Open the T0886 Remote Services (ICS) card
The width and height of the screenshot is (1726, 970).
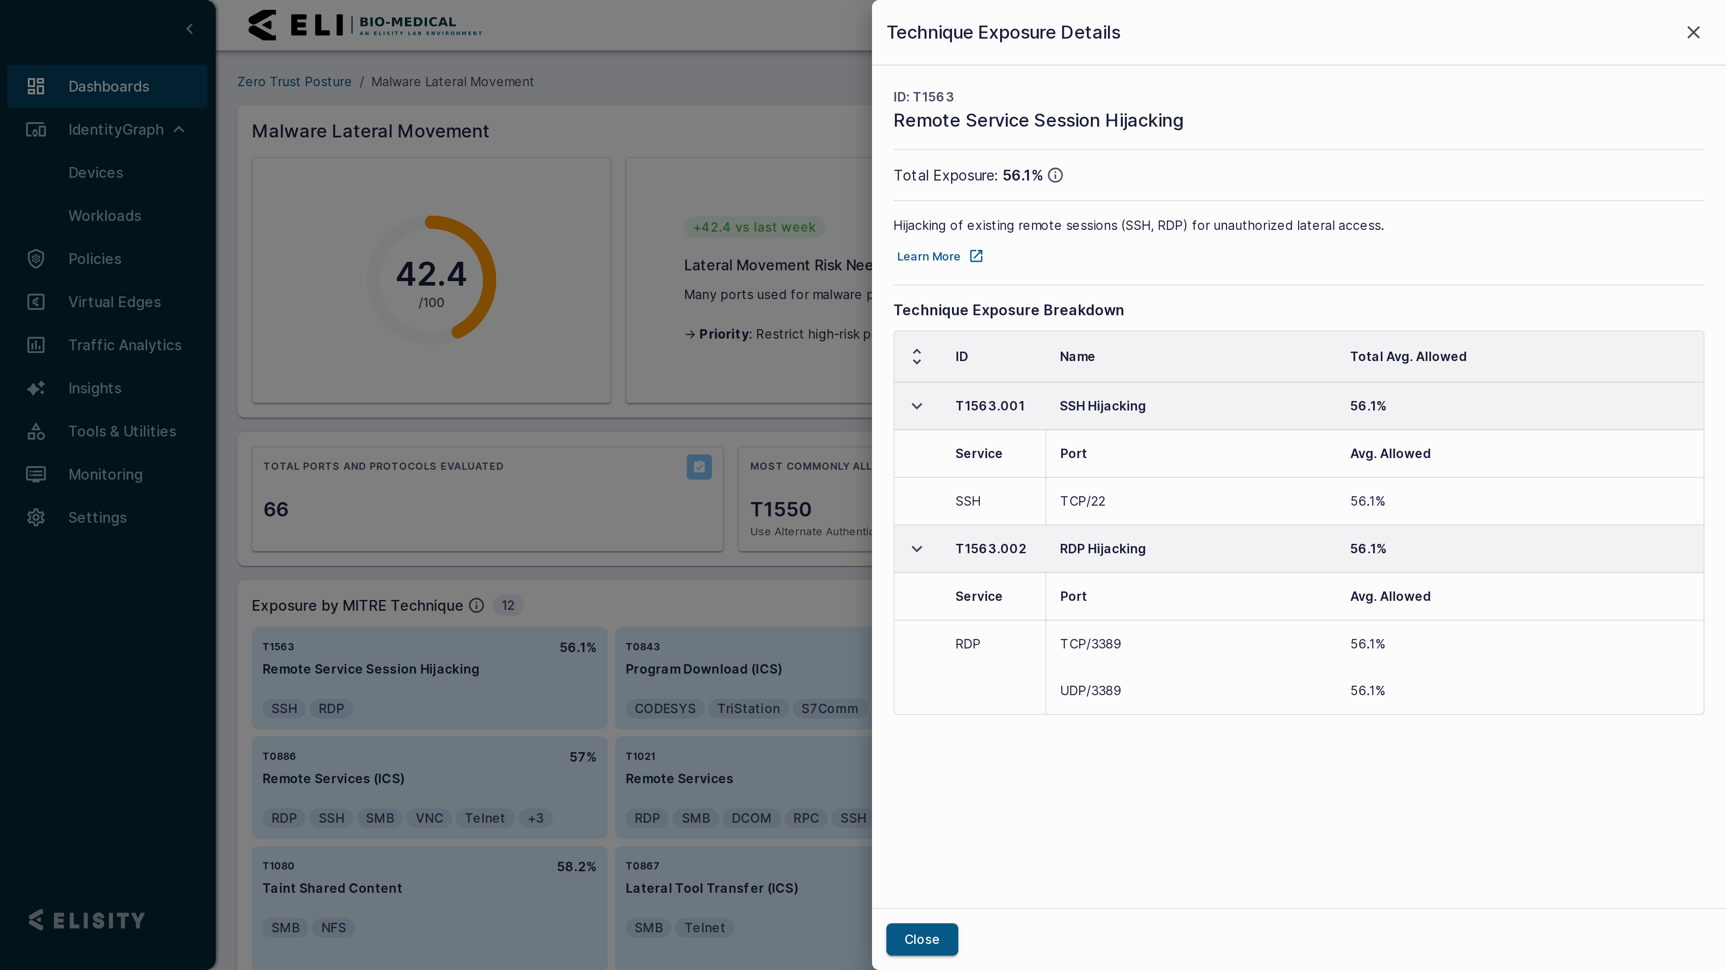click(430, 787)
